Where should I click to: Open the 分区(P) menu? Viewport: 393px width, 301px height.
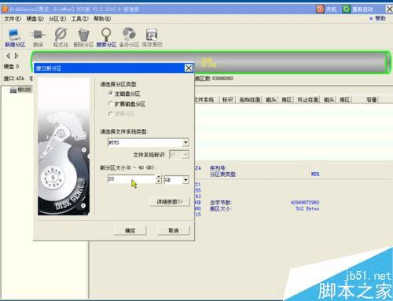57,19
